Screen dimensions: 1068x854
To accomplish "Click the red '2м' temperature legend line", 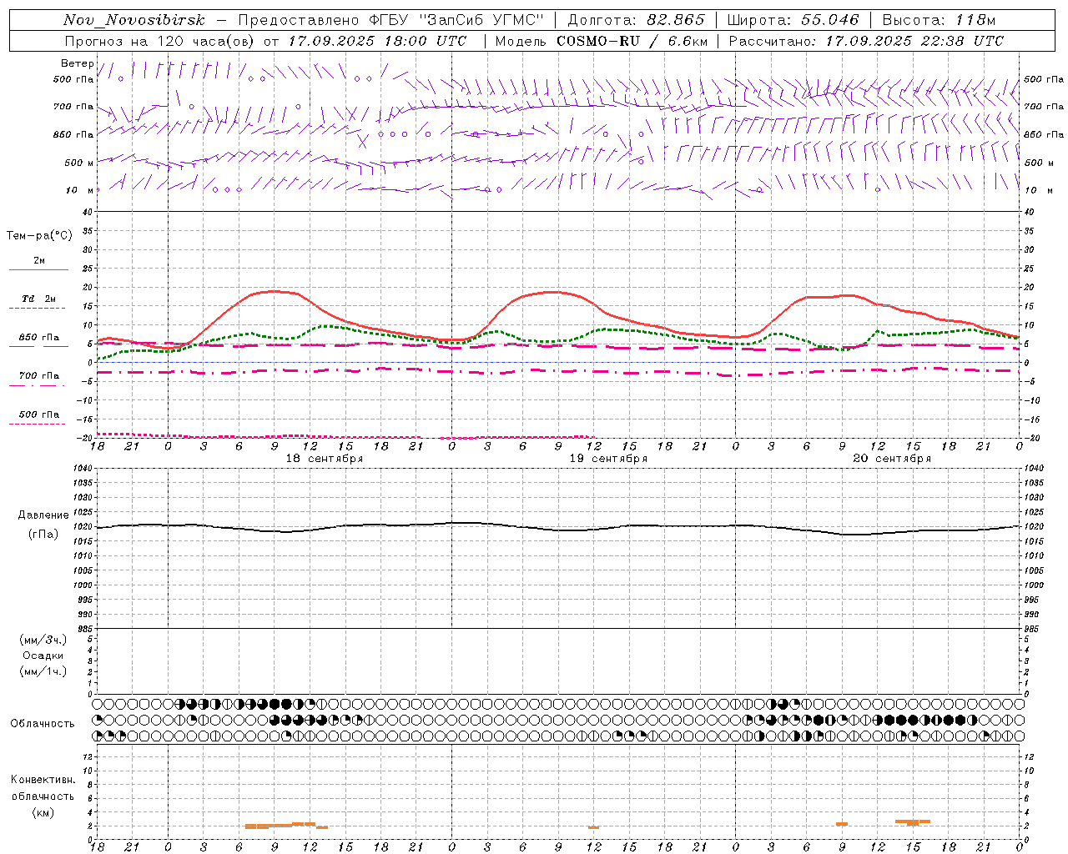I will (38, 270).
